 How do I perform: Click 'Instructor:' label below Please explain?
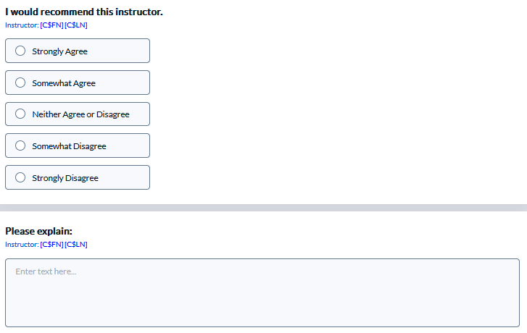pos(22,245)
